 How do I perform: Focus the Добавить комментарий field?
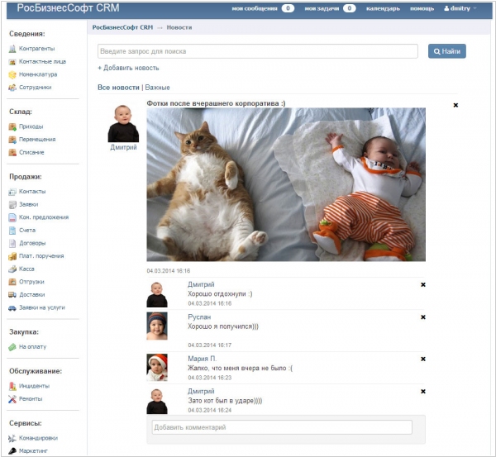282,427
